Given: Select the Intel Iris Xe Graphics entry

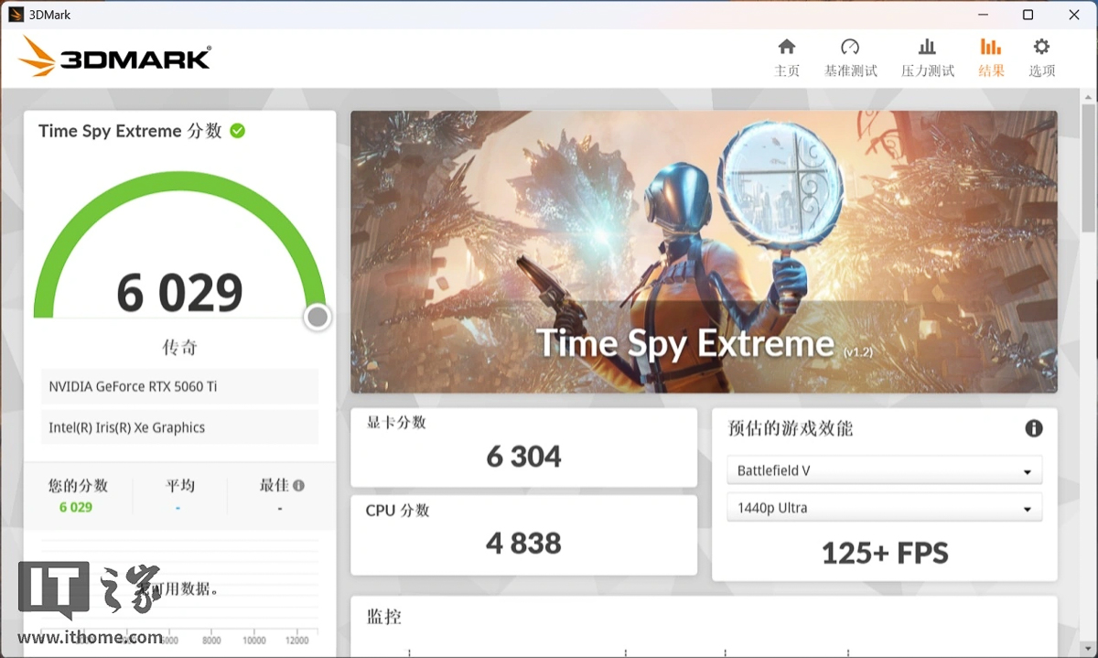Looking at the screenshot, I should coord(179,426).
